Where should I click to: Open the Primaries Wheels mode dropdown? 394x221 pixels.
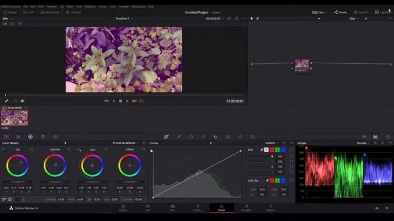tap(126, 143)
